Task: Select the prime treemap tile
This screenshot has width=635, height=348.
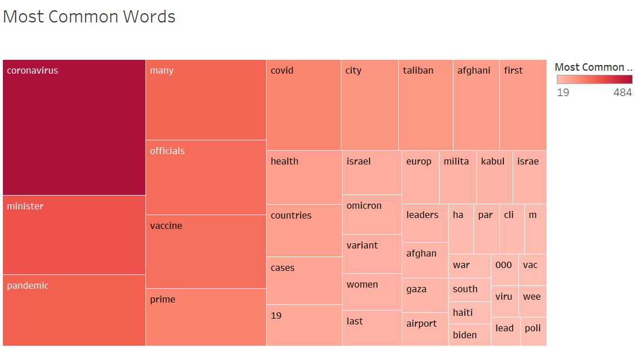Action: click(x=206, y=317)
